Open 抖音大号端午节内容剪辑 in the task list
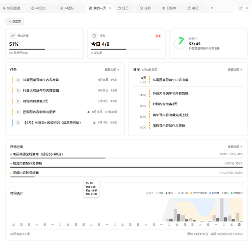 (41, 90)
